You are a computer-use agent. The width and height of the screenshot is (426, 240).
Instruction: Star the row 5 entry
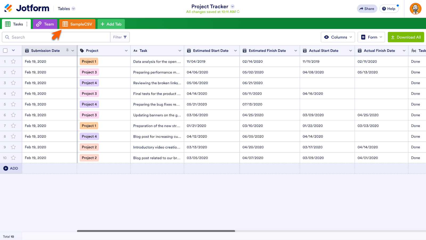(13, 104)
